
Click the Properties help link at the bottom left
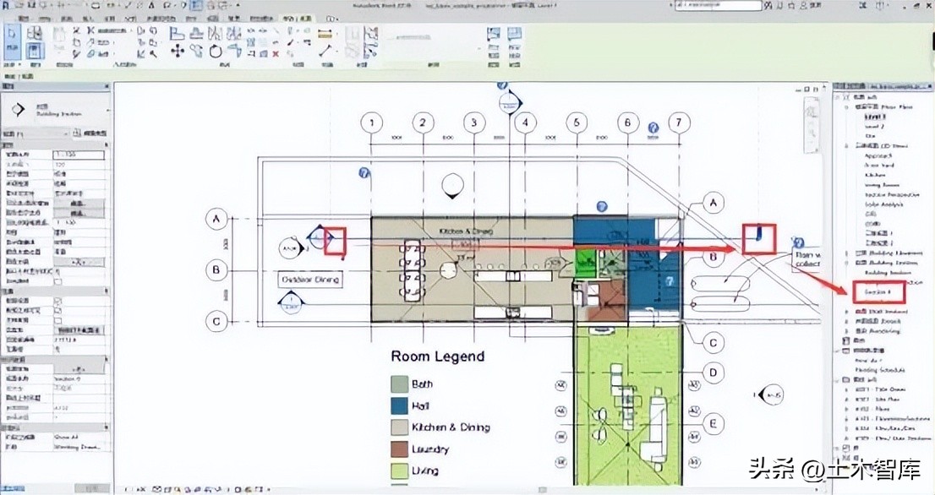click(x=14, y=488)
